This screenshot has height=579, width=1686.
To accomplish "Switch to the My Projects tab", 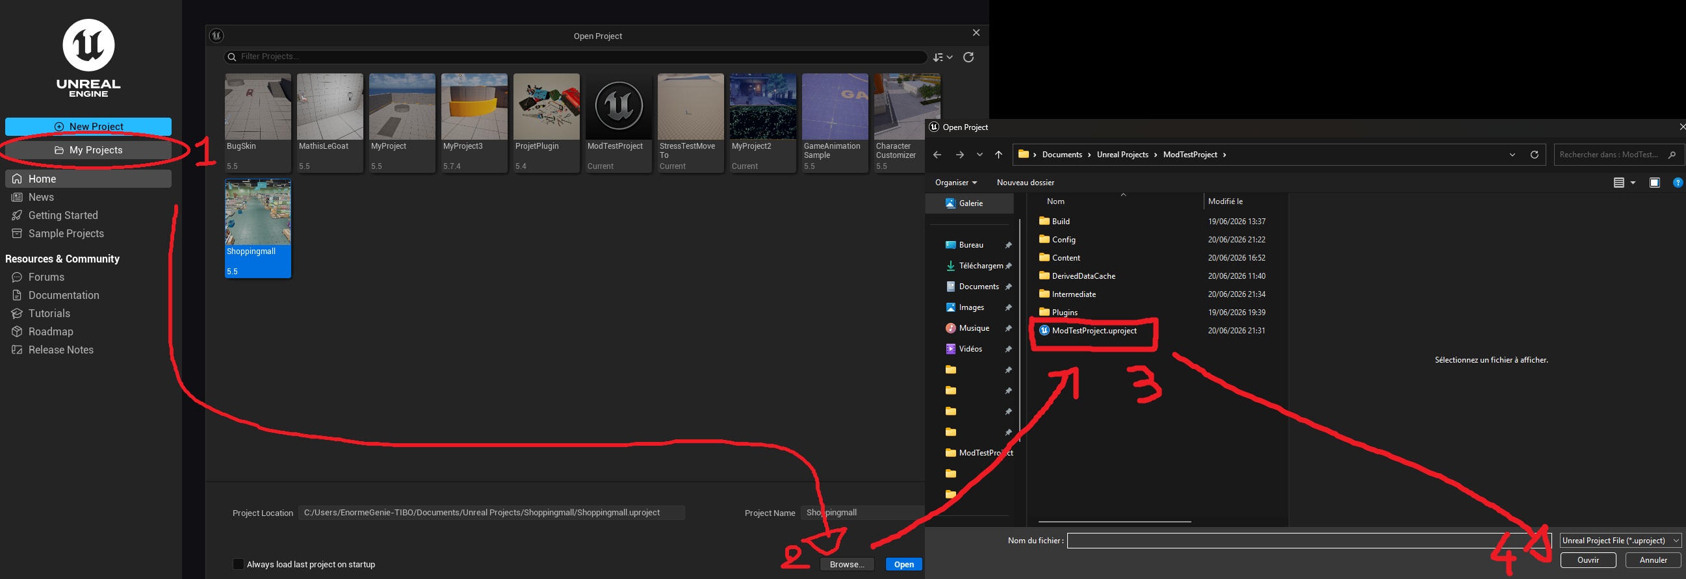I will tap(88, 150).
